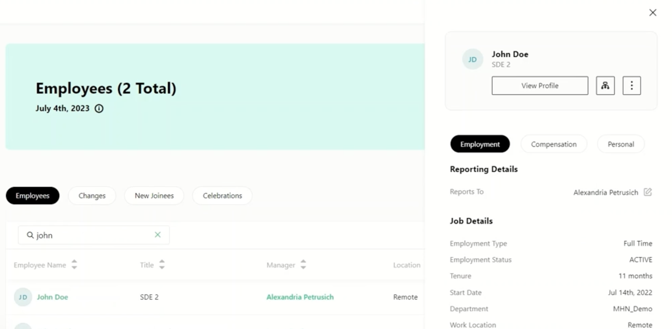
Task: Click the Remote work location value in panel
Action: click(640, 325)
